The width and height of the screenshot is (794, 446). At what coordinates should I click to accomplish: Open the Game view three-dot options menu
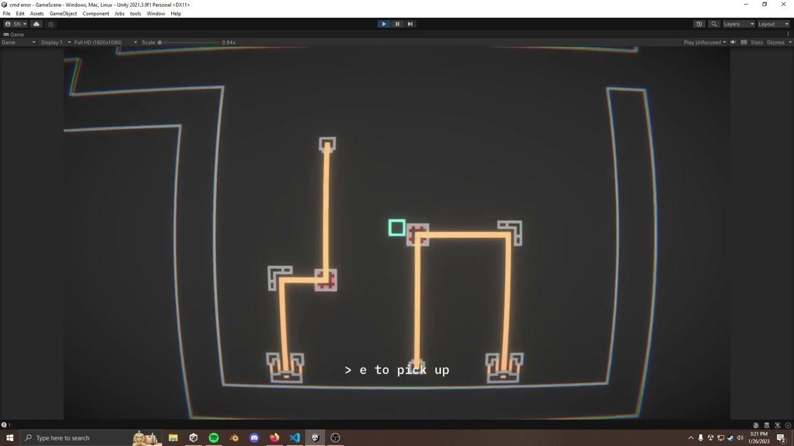788,34
